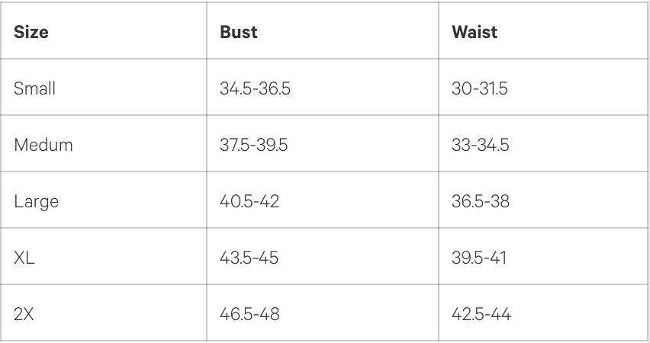The width and height of the screenshot is (650, 343).
Task: Select the waist range 33-34.5
Action: coord(480,146)
